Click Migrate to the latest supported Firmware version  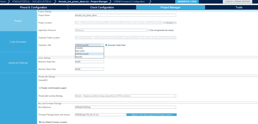click(x=151, y=115)
